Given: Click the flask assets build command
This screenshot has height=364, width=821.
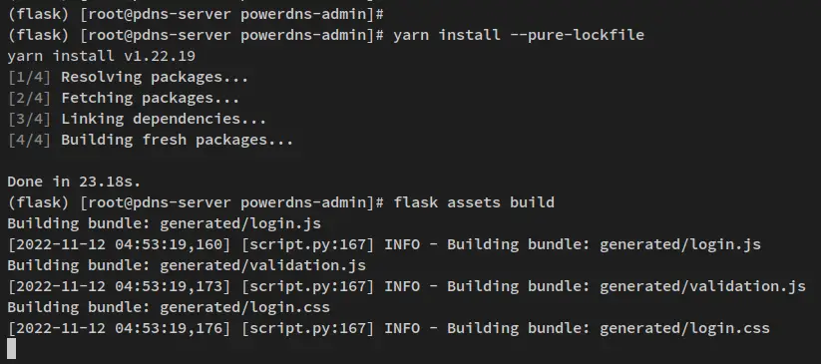Looking at the screenshot, I should pyautogui.click(x=473, y=202).
